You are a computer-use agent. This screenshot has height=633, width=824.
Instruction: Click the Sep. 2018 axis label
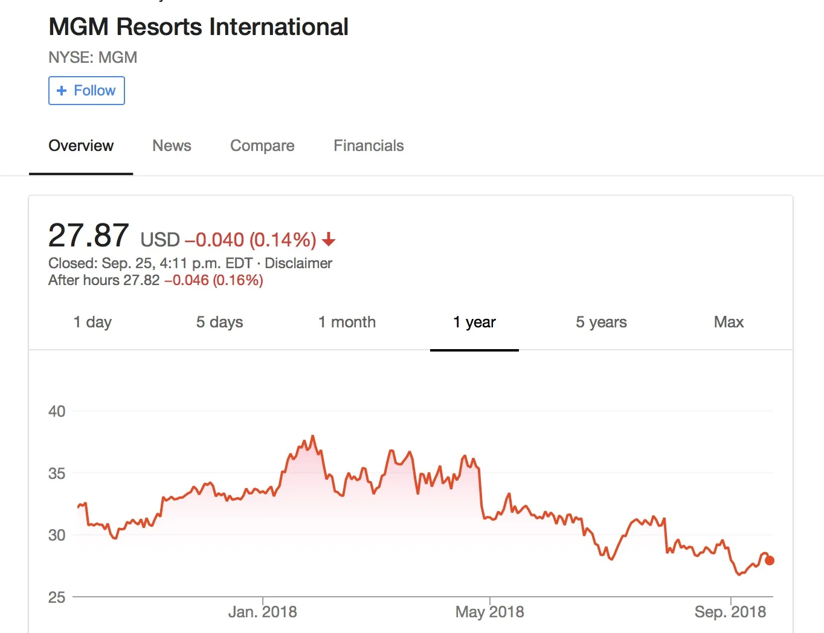(x=730, y=612)
